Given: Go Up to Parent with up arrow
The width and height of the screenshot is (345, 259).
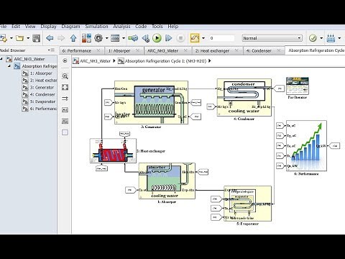Looking at the screenshot, I should coord(73,38).
